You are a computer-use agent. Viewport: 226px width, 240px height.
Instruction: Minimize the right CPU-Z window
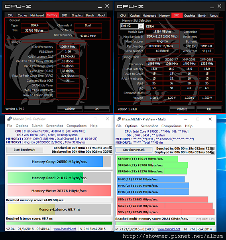pos(212,7)
